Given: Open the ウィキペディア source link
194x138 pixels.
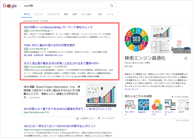Looking at the screenshot, I should pyautogui.click(x=131, y=89).
